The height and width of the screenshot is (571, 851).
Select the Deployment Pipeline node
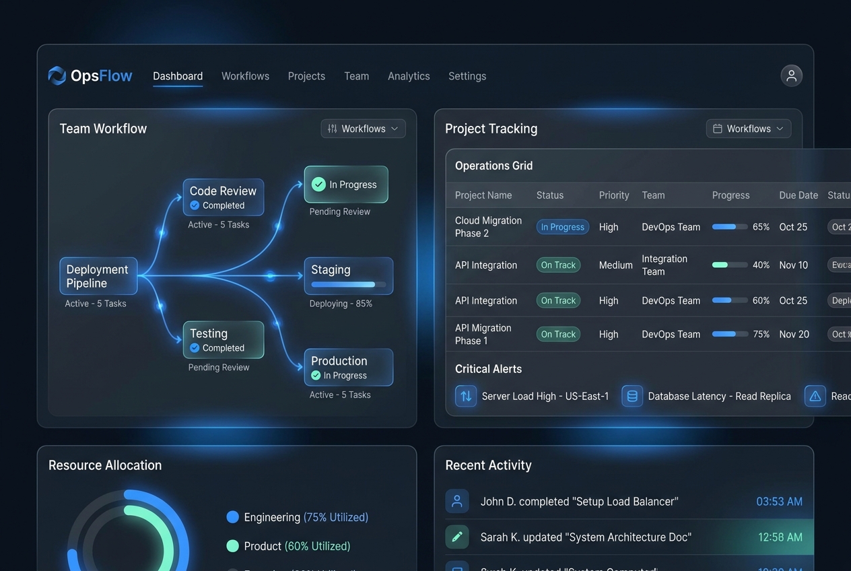(x=98, y=276)
